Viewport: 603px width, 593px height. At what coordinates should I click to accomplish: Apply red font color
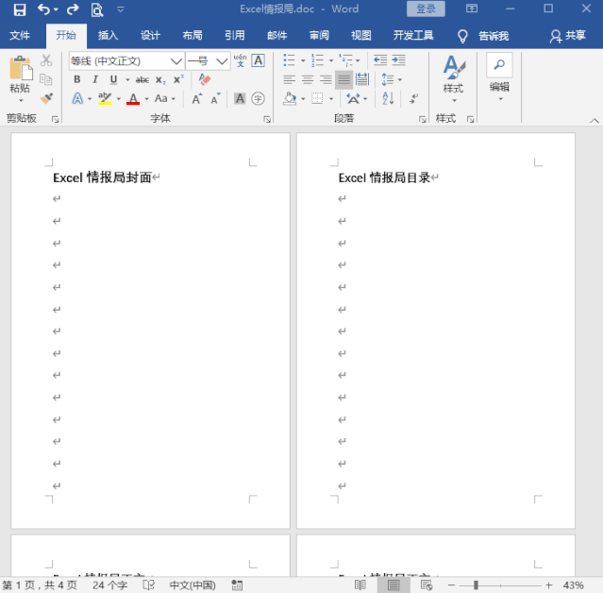point(133,99)
